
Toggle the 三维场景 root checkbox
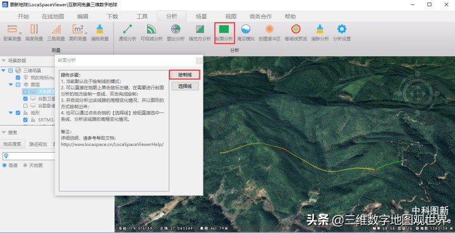(x=11, y=71)
